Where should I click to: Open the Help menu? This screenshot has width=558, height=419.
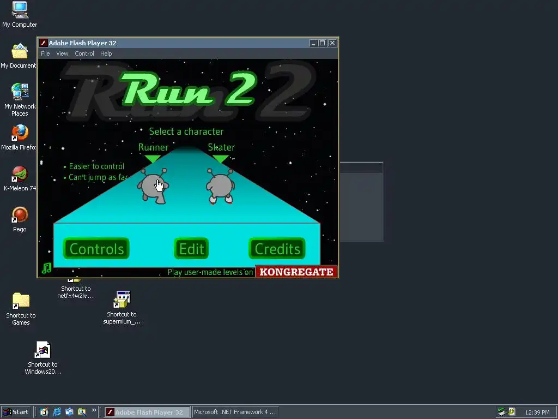click(106, 53)
